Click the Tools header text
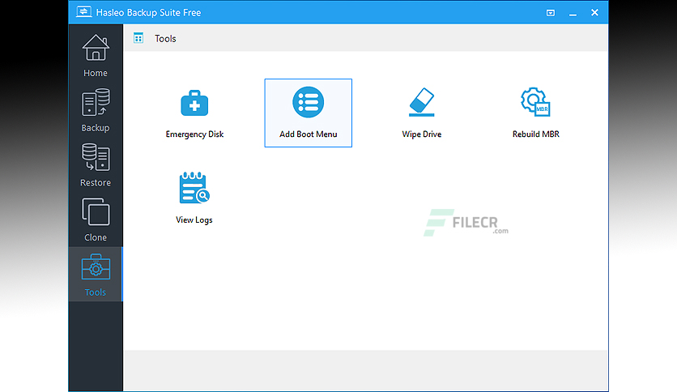Viewport: 677px width, 392px height. pos(165,38)
